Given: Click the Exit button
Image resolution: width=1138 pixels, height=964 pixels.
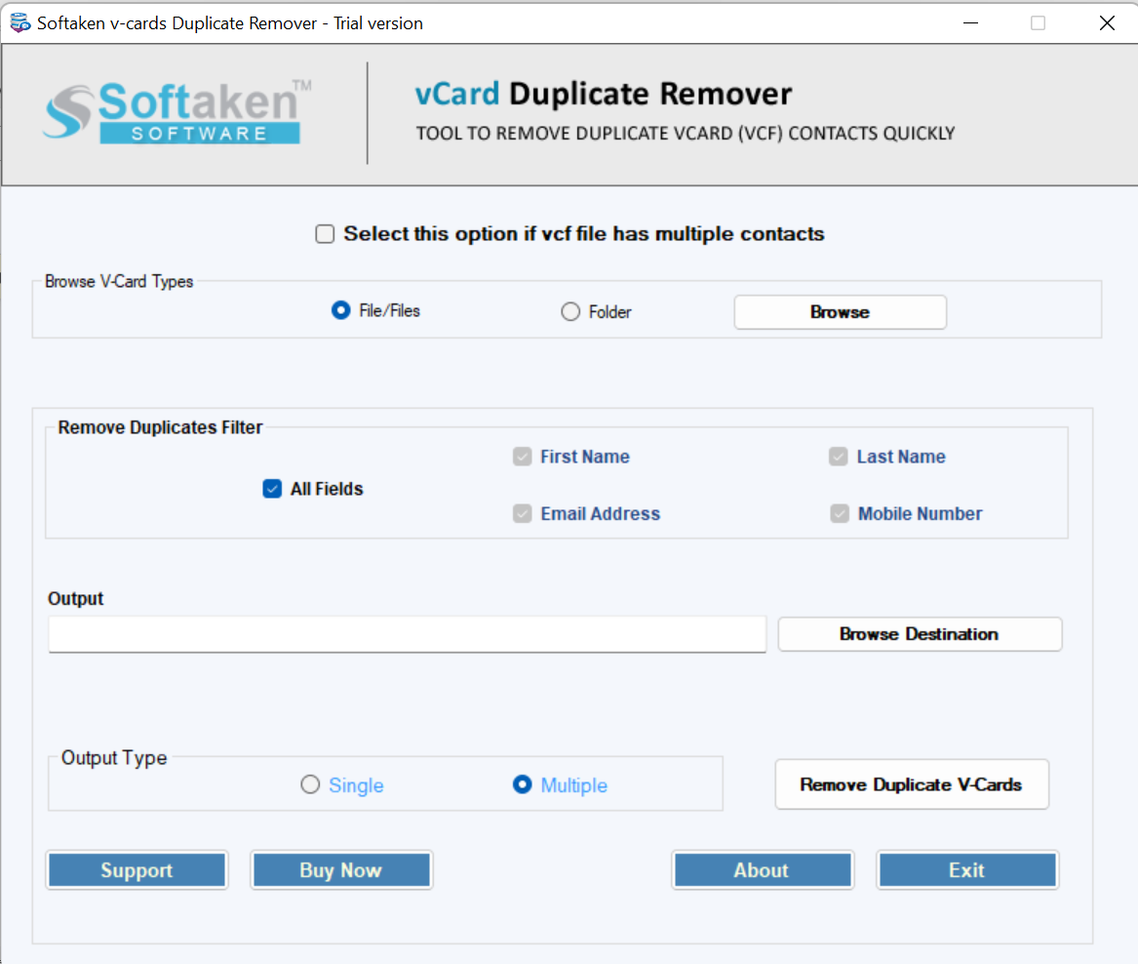Looking at the screenshot, I should point(966,870).
